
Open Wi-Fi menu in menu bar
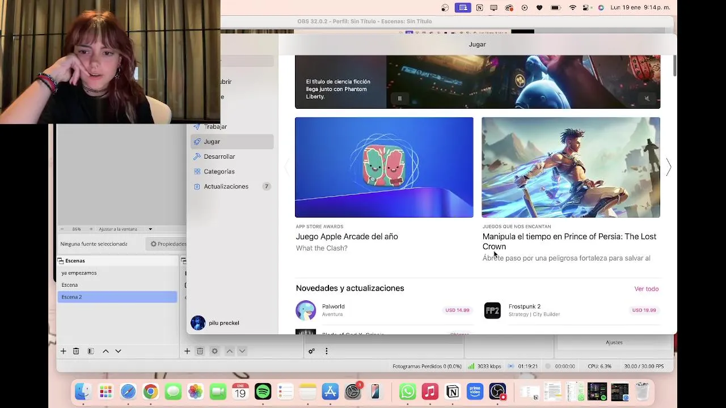tap(573, 7)
